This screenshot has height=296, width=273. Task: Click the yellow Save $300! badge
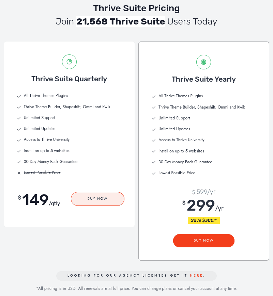click(204, 220)
